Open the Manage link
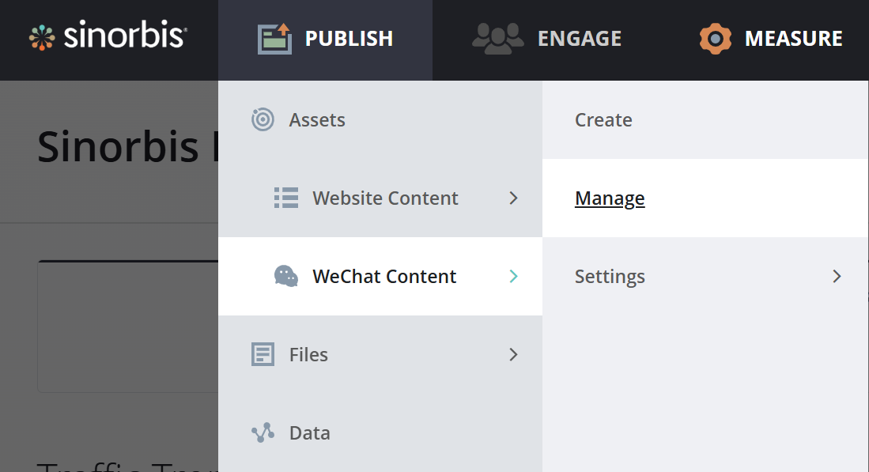This screenshot has width=869, height=472. pos(610,198)
